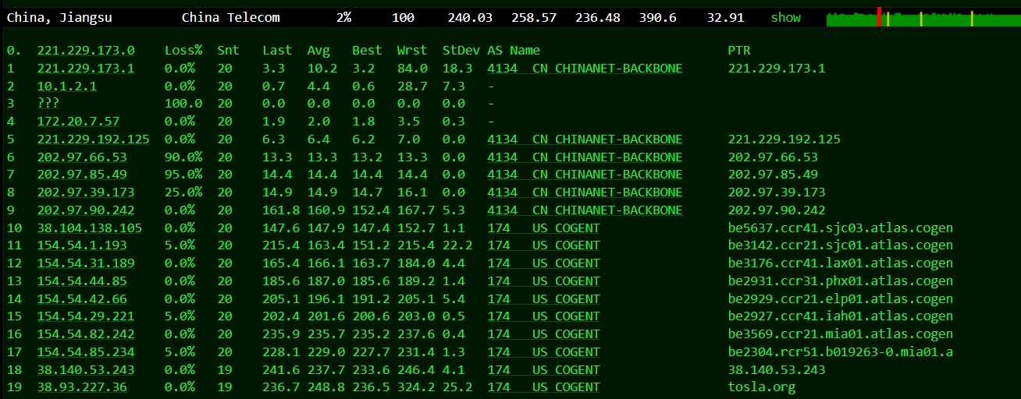The height and width of the screenshot is (399, 1021).
Task: Open IP link 172.20.7.57
Action: point(78,122)
